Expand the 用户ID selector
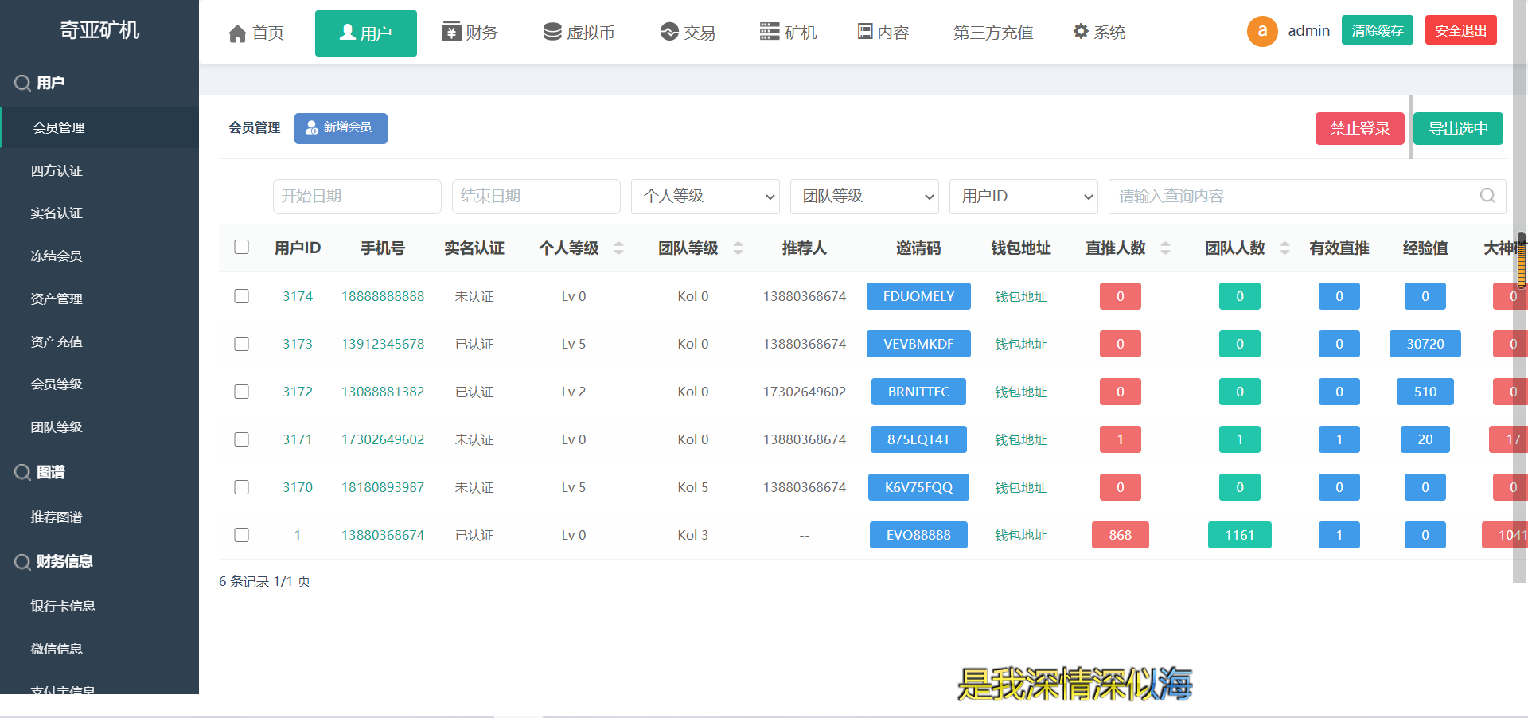 pos(1023,196)
